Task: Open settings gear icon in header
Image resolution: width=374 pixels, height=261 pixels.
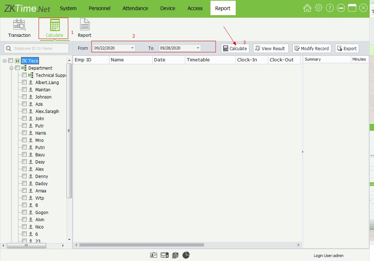Action: click(318, 8)
